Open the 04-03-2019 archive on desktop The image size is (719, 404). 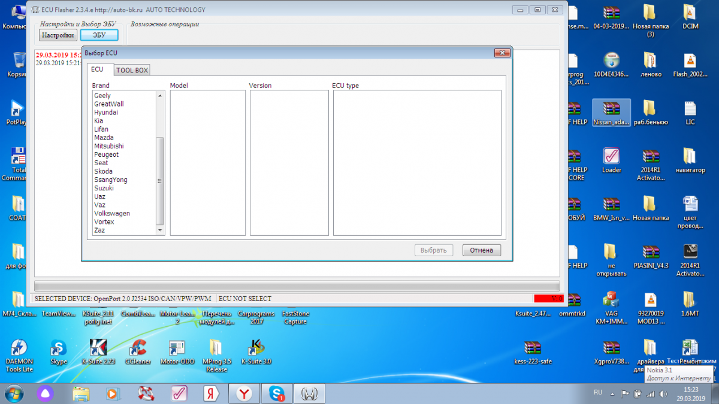(x=611, y=17)
